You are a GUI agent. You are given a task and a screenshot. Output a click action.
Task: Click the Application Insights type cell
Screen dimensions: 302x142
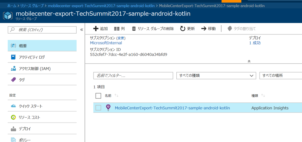(270, 108)
